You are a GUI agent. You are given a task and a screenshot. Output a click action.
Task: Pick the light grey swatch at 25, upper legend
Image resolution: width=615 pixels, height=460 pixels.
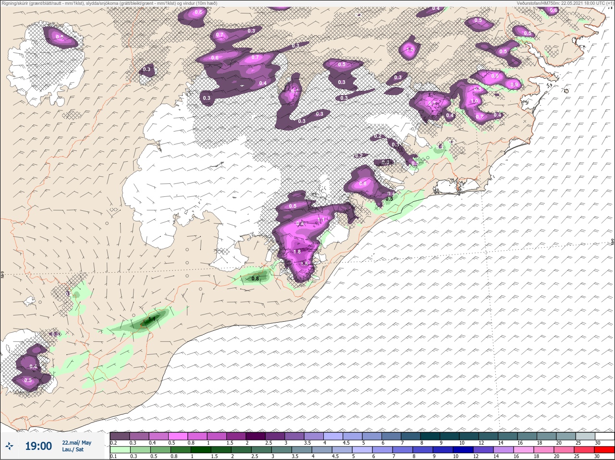(585, 436)
